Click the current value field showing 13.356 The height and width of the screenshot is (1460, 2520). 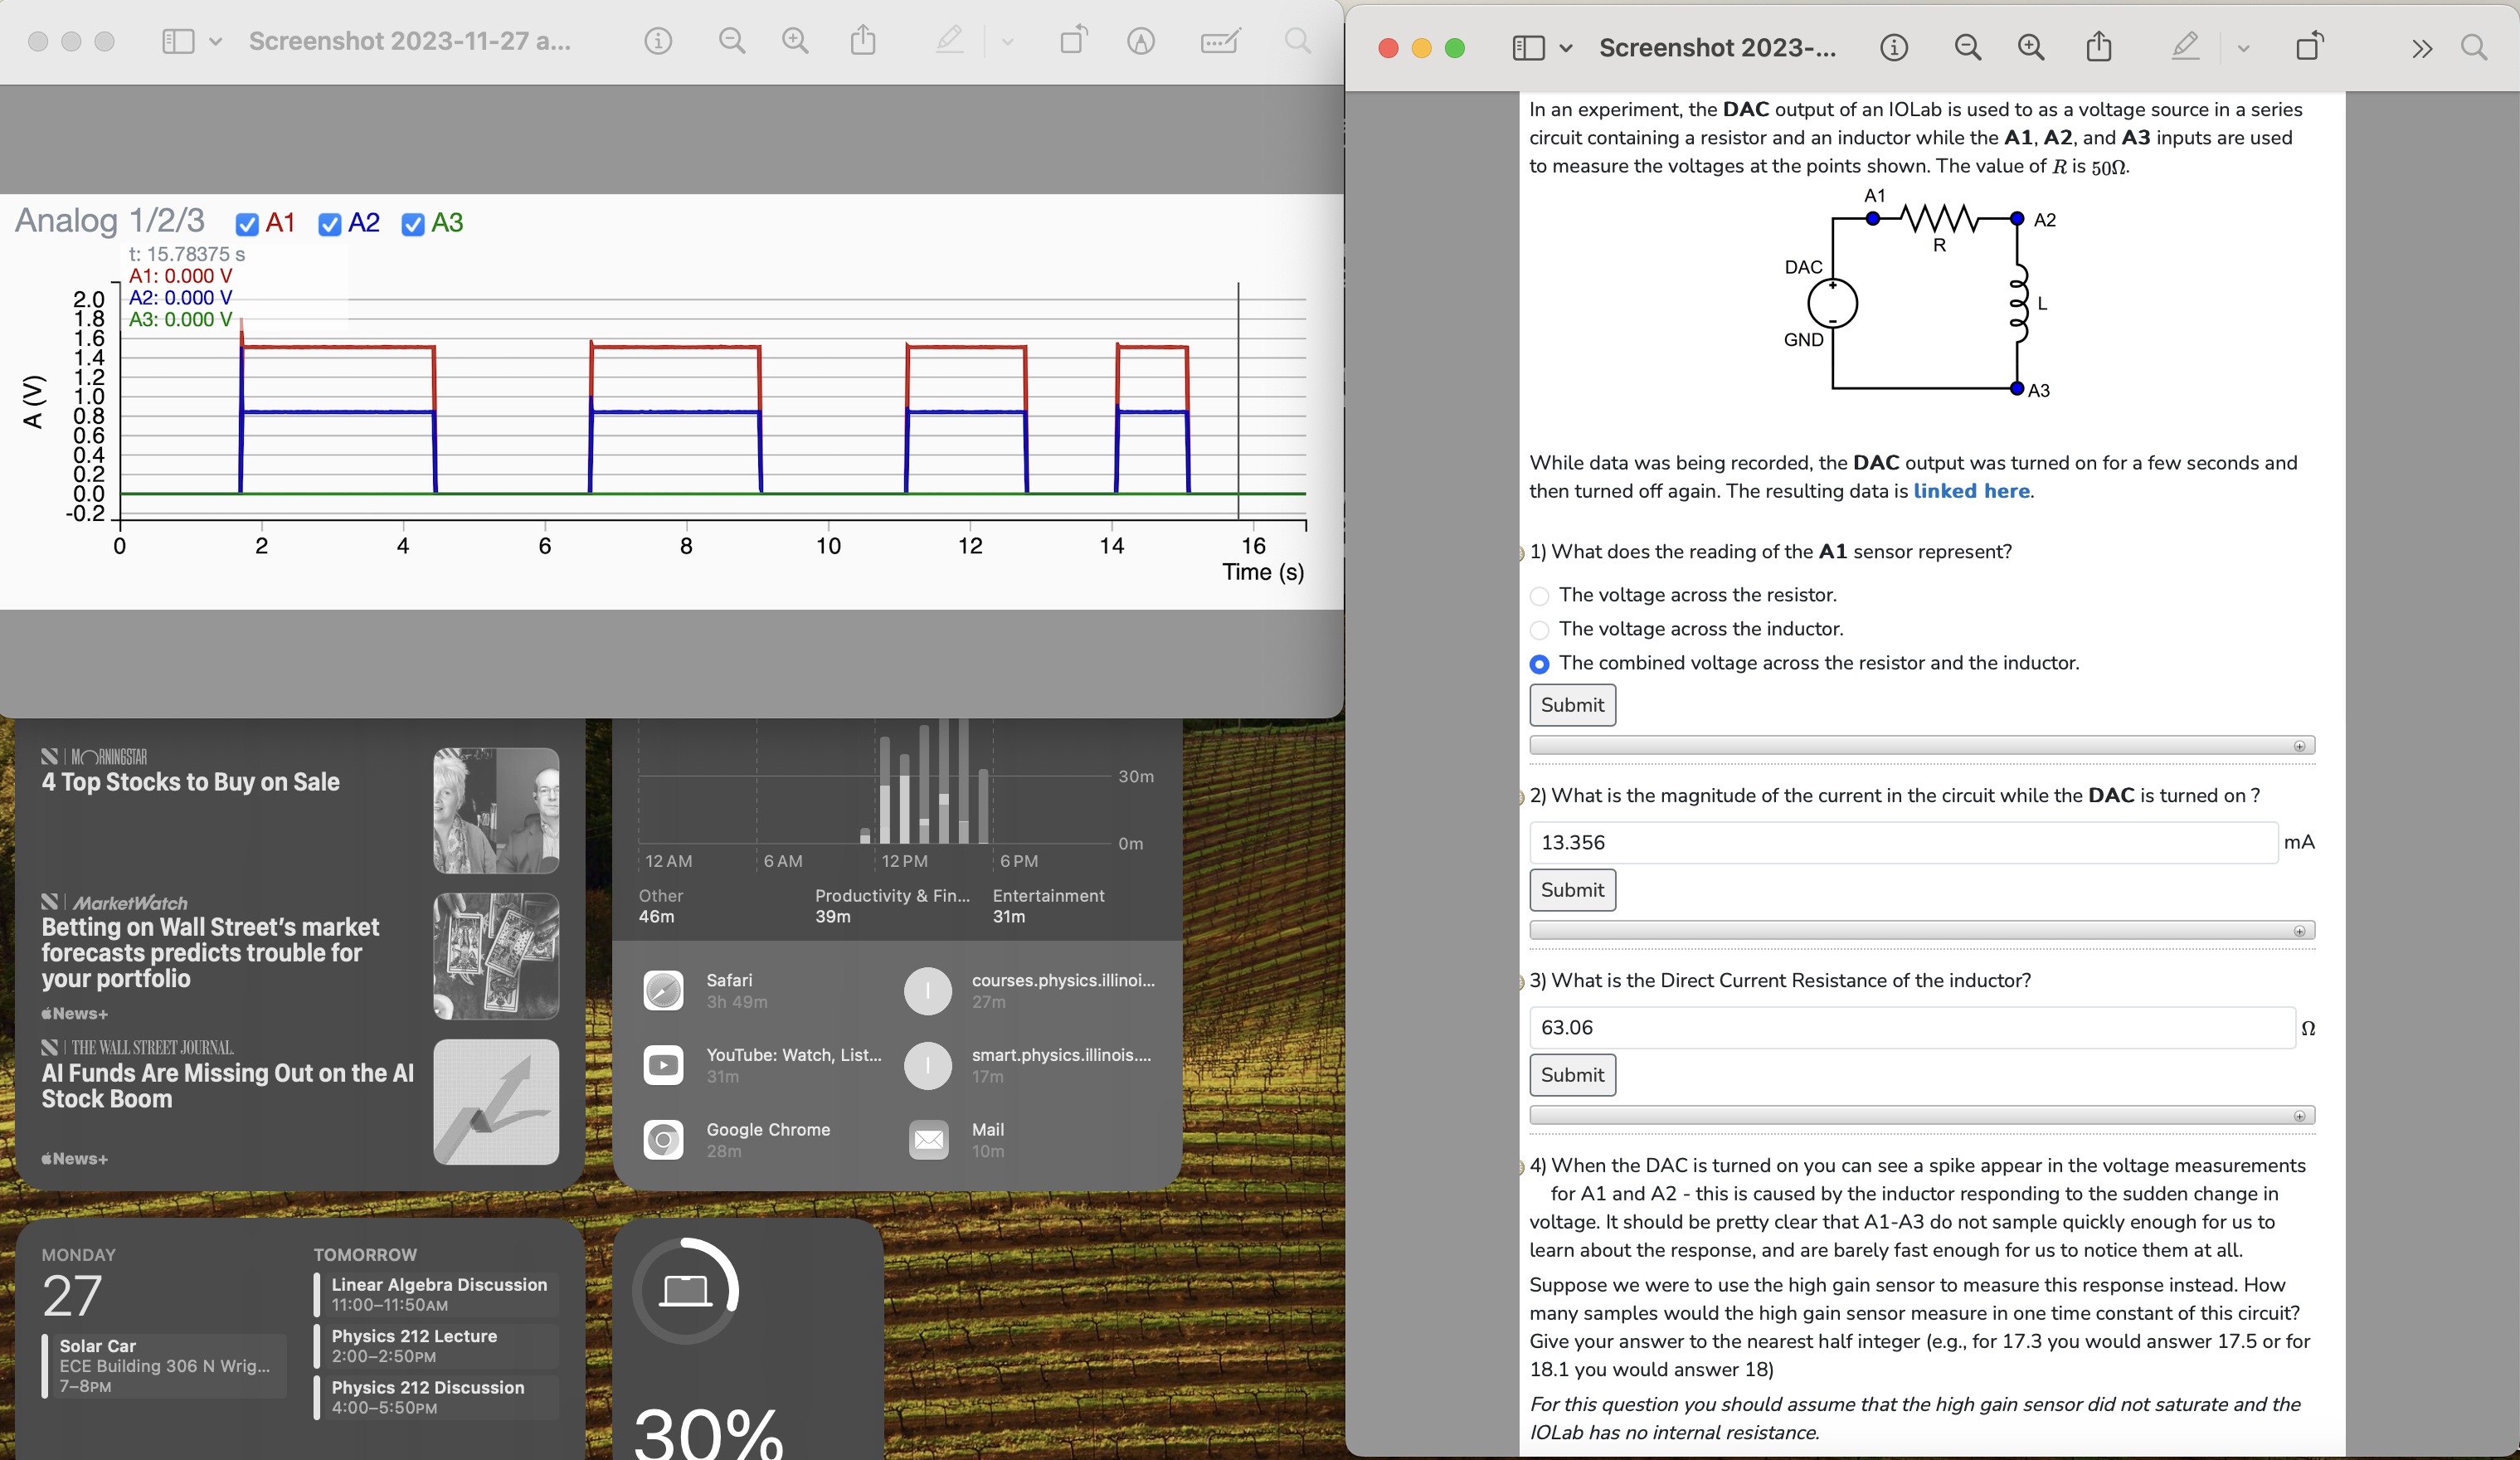click(x=1900, y=842)
